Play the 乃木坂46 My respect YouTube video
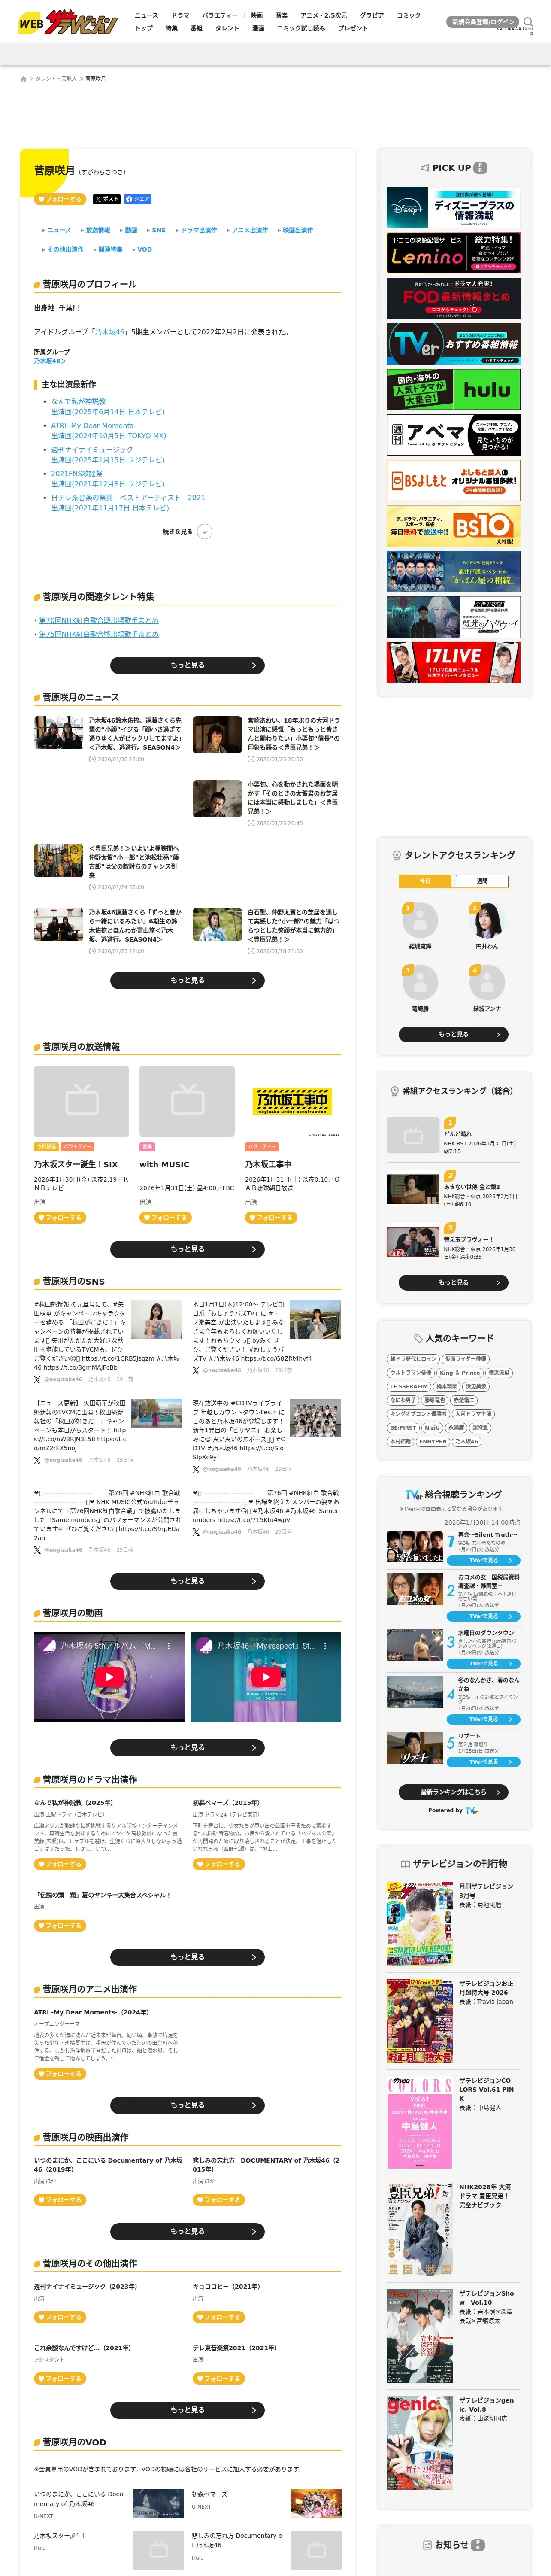The height and width of the screenshot is (2576, 551). [x=265, y=1676]
